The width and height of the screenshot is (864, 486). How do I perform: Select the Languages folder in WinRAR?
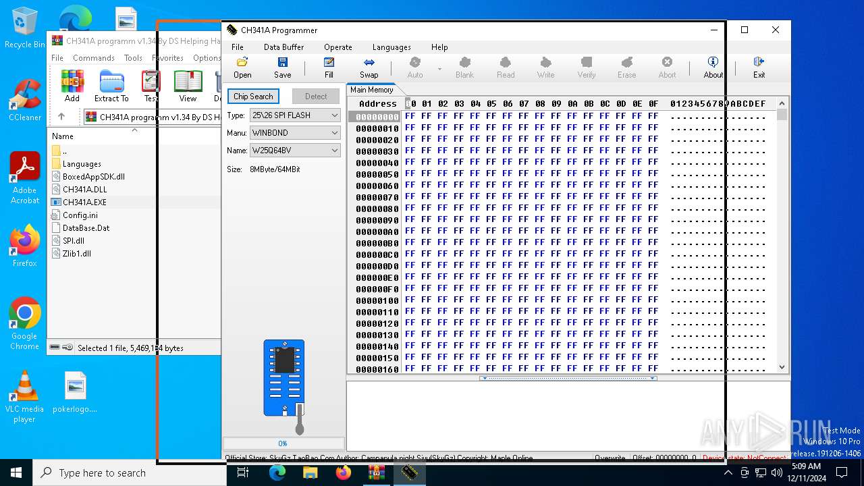point(82,164)
